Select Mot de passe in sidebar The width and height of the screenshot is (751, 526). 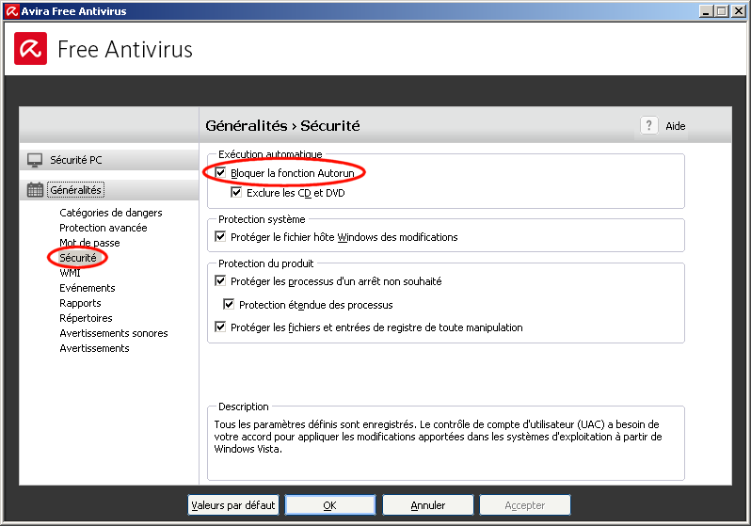89,243
